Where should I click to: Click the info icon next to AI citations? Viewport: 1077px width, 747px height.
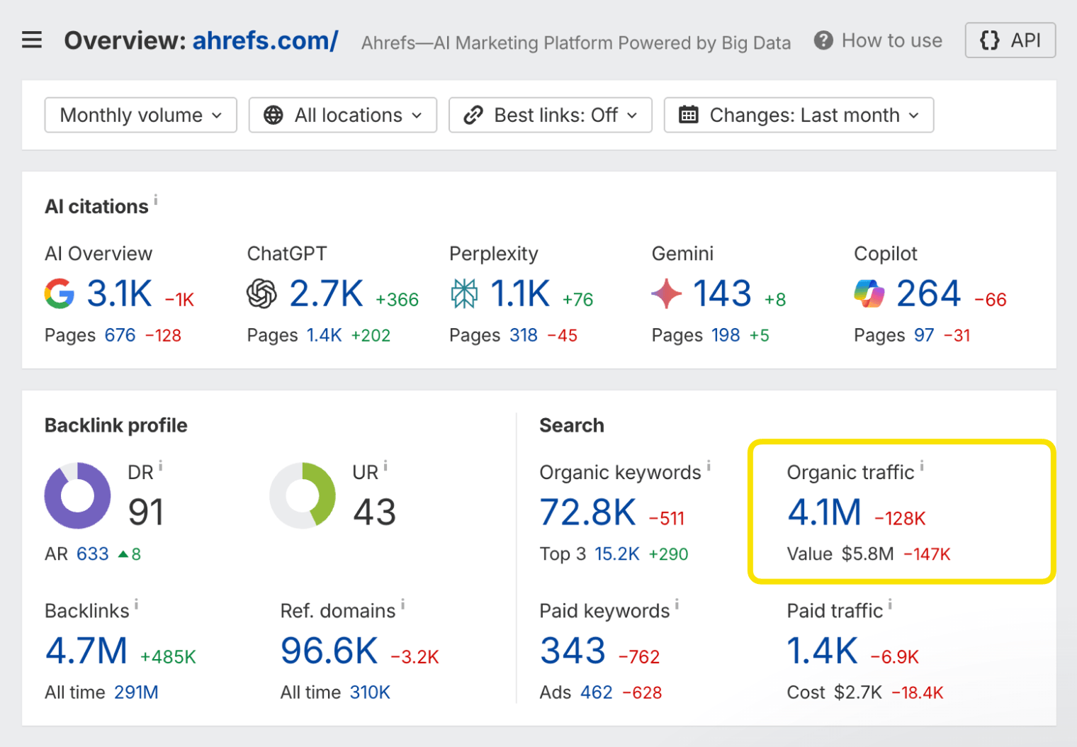pyautogui.click(x=157, y=200)
